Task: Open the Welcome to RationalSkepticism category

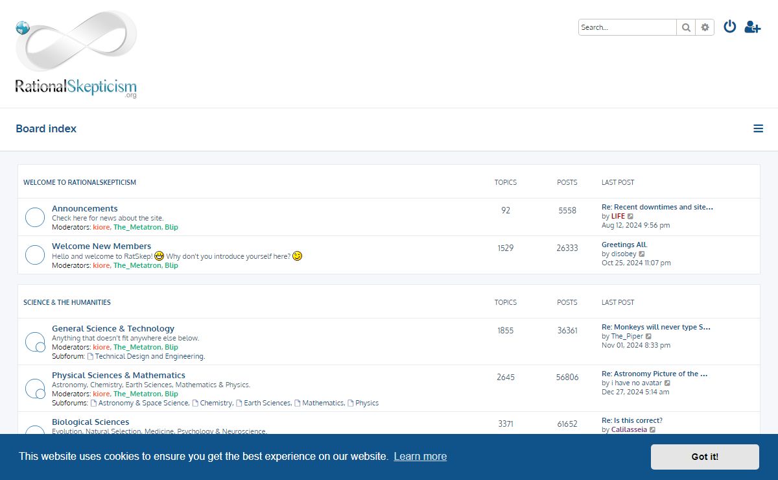Action: pos(80,182)
